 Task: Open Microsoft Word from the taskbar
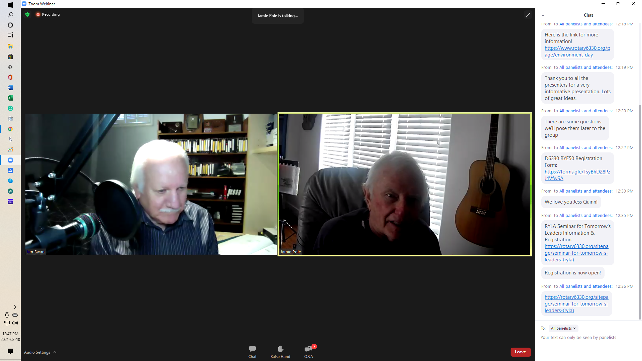tap(10, 88)
